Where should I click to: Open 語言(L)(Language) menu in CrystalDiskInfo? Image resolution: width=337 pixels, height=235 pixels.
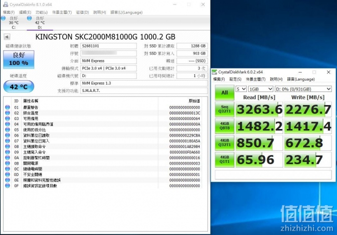coord(126,12)
